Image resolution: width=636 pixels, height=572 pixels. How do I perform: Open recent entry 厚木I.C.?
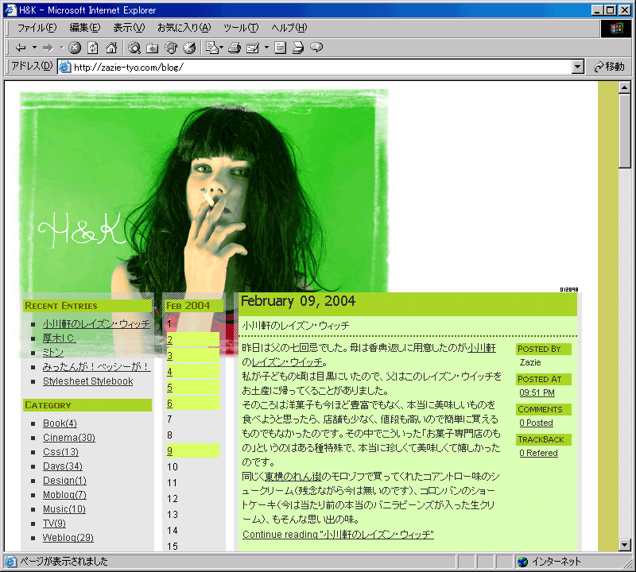(x=59, y=338)
